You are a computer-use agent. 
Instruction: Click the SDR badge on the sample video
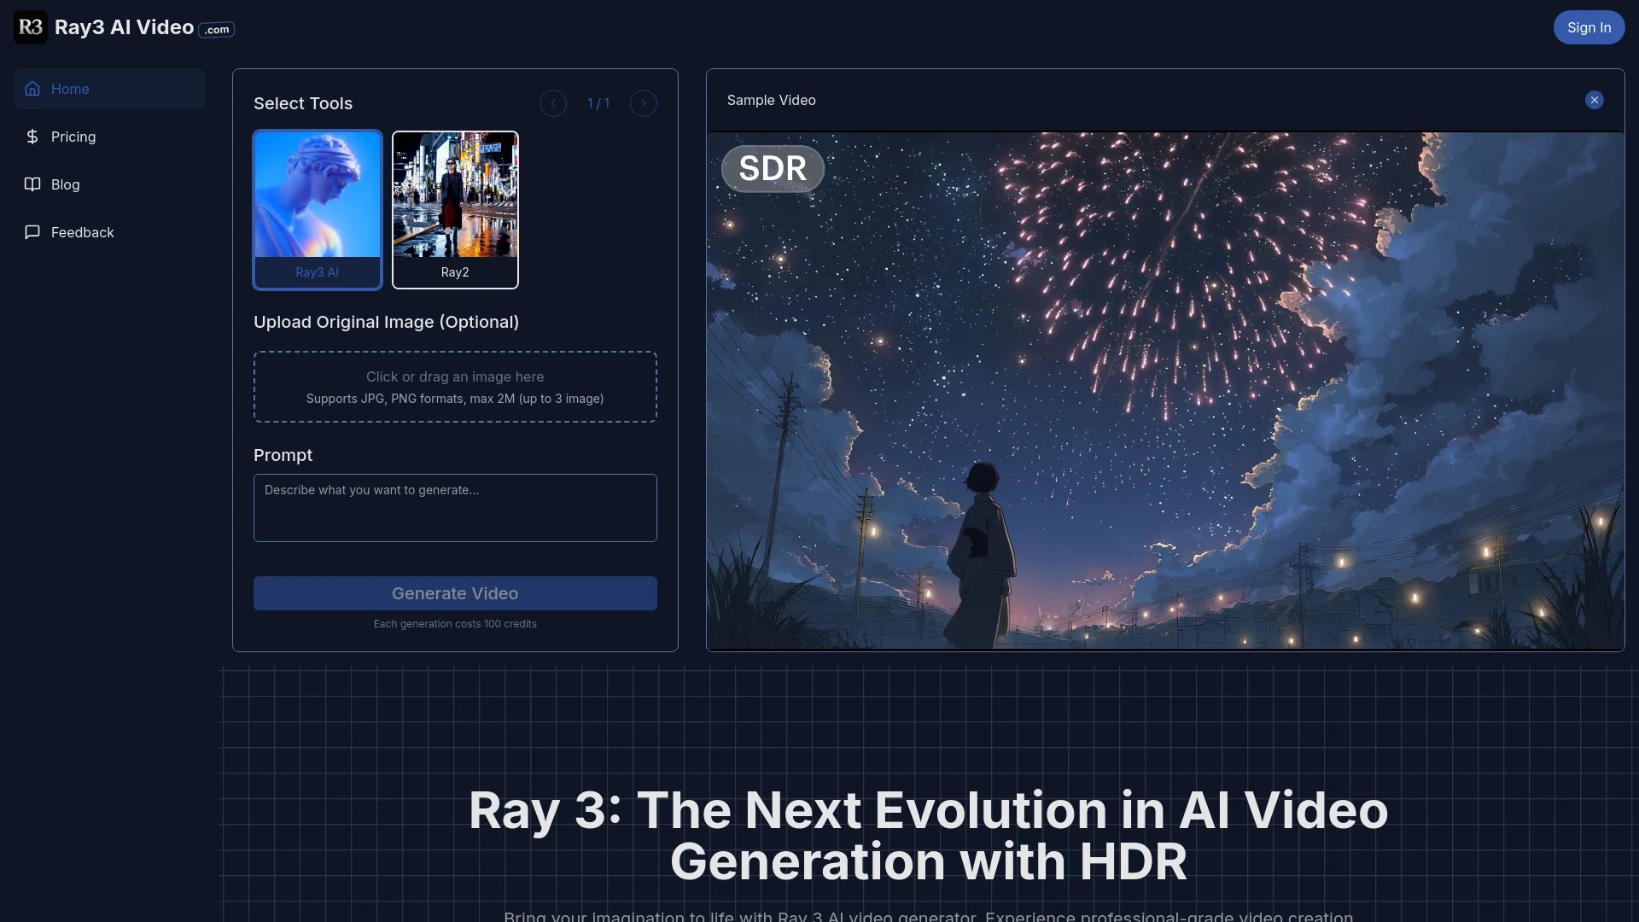click(772, 168)
